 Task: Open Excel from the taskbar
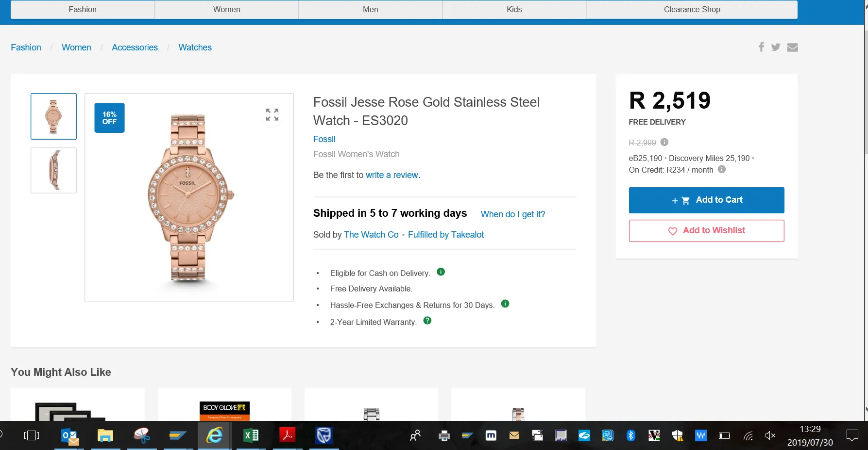(x=251, y=435)
